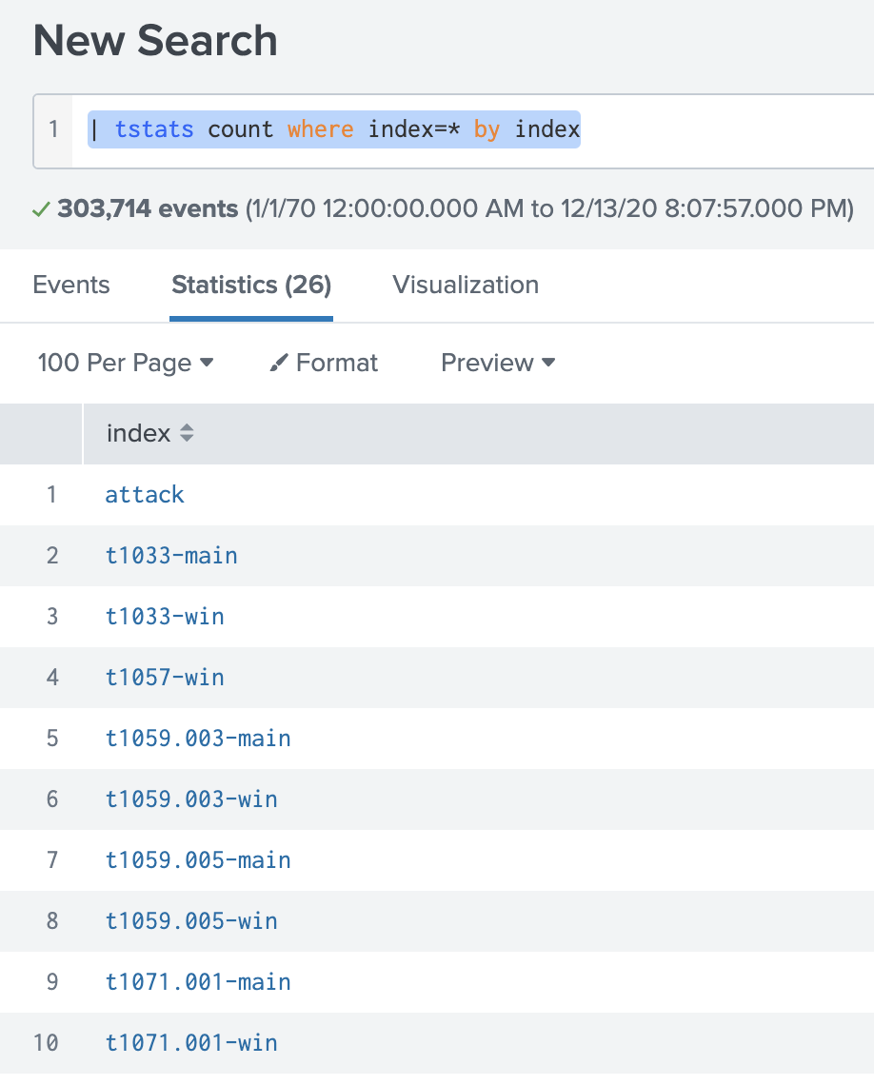Select the t1033-win index entry
The image size is (874, 1085).
(165, 617)
